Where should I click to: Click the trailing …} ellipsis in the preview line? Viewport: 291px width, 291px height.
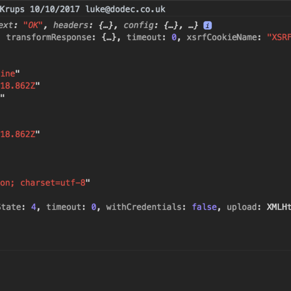click(193, 25)
